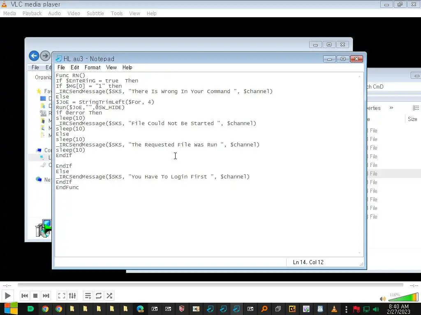Open Notepad View menu
Image resolution: width=421 pixels, height=315 pixels.
point(111,68)
